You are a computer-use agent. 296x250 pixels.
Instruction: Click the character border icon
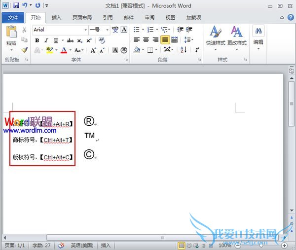point(124,30)
